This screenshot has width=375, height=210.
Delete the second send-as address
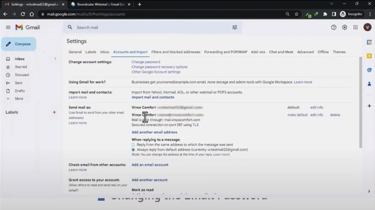tap(335, 115)
